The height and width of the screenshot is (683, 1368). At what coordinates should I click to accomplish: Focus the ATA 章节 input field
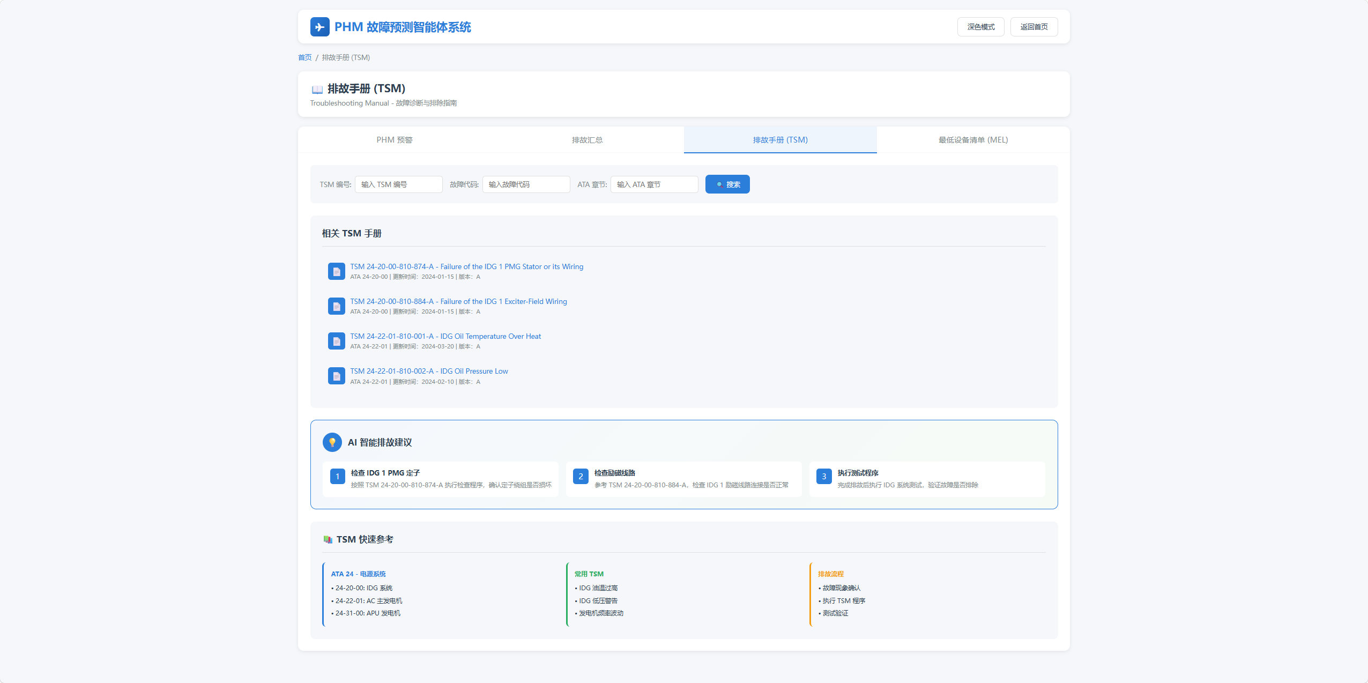point(655,184)
